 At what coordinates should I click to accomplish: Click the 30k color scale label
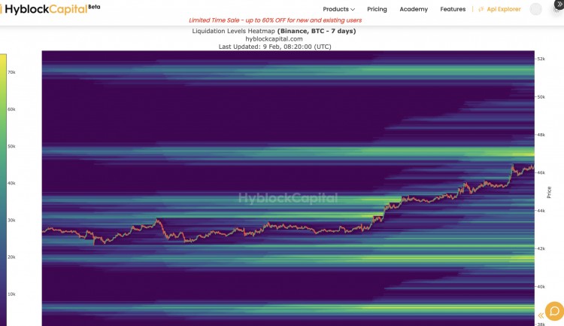[x=11, y=220]
